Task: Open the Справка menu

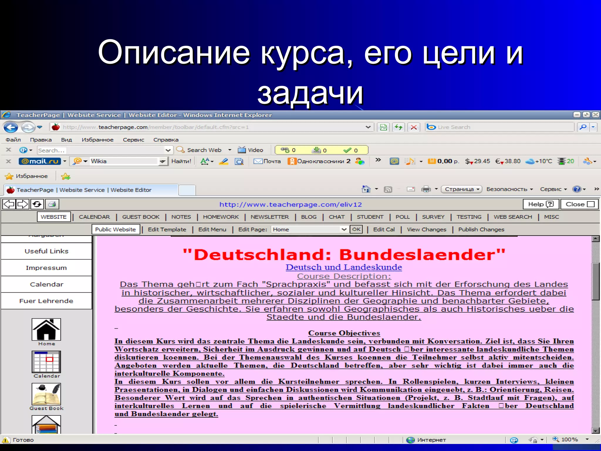Action: [166, 140]
